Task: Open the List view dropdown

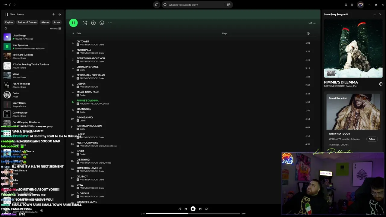Action: click(x=312, y=23)
